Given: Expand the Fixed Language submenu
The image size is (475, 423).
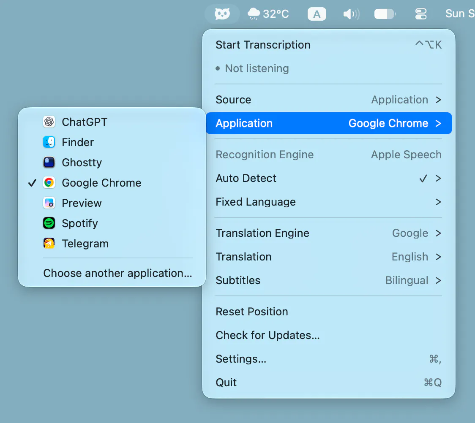Looking at the screenshot, I should (x=329, y=202).
